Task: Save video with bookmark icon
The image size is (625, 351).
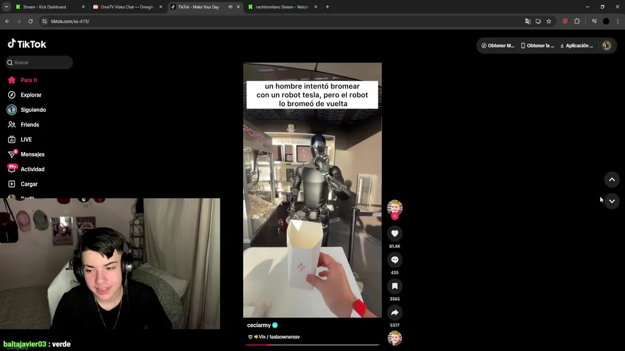Action: coord(395,286)
